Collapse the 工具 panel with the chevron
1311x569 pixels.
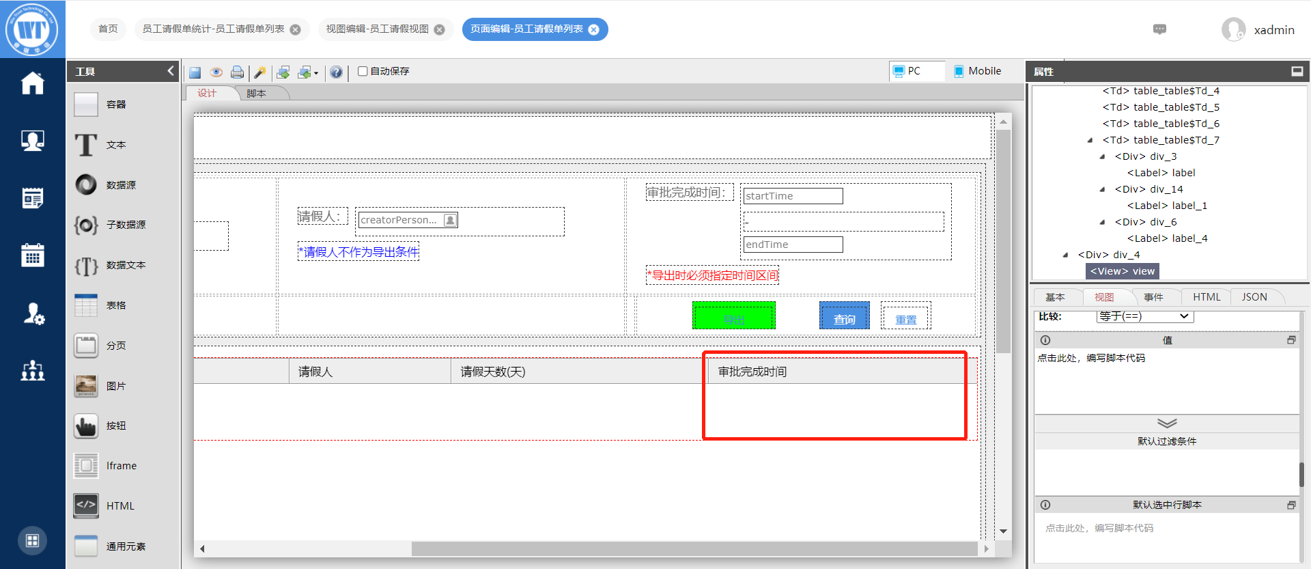pos(170,70)
